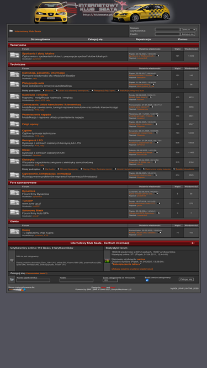Image resolution: width=207 pixels, height=368 pixels.
Task: Click board icon next to Elektryka
Action: (14, 161)
